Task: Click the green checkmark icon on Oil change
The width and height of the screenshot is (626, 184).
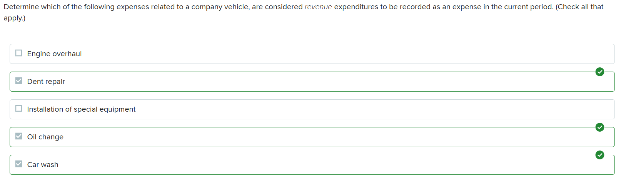Action: click(x=599, y=127)
